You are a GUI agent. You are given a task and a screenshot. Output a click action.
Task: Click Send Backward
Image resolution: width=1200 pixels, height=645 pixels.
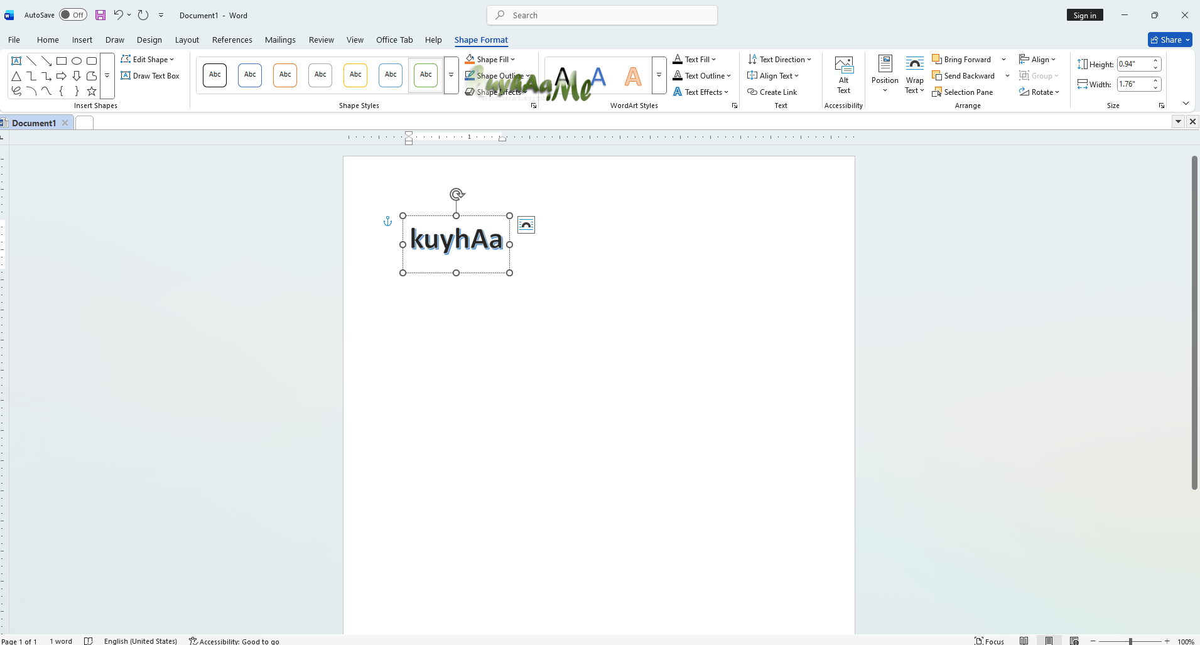[x=963, y=75]
